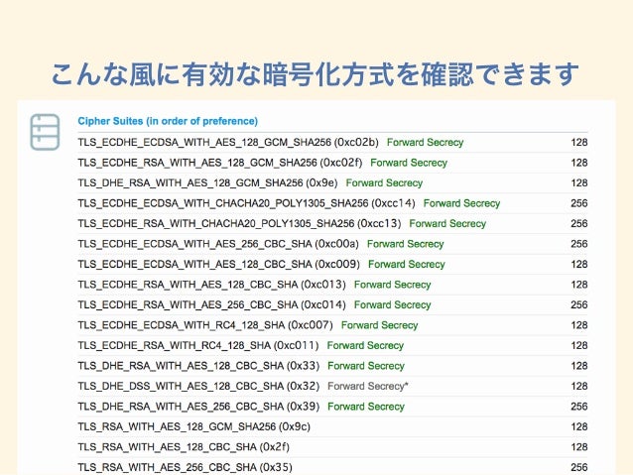Select TLS_ECDHE_ECDSA_WITH_RC4_128_SHA (0xc007)

pyautogui.click(x=205, y=325)
